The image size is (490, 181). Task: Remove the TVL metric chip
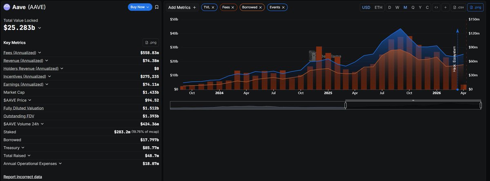(213, 7)
